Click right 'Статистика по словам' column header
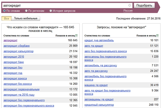The height and width of the screenshot is (108, 163). click(x=97, y=36)
